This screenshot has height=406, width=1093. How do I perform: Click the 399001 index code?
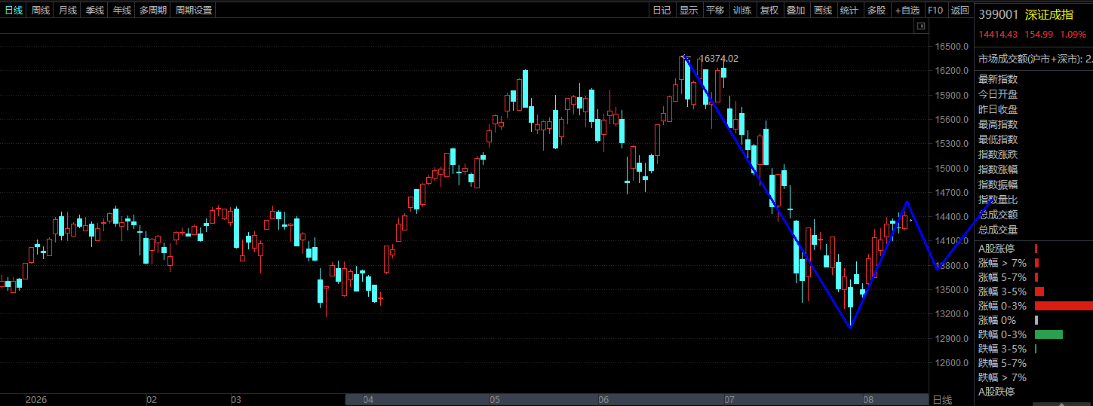(x=999, y=14)
